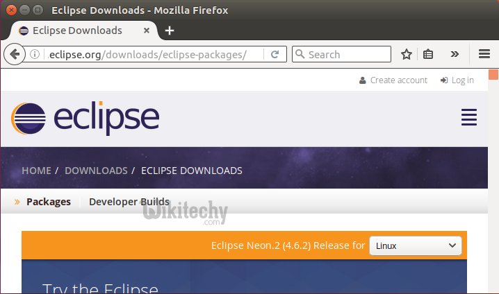Show bookmarks list icon in toolbar
Viewport: 499px width, 294px height.
pos(428,54)
